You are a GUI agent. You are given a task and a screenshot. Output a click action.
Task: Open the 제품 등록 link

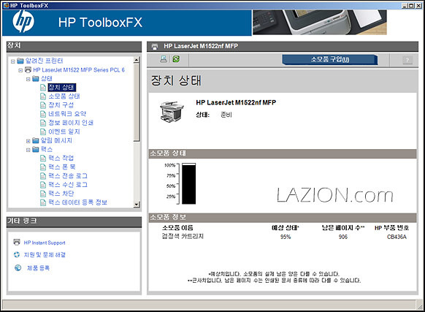38,268
